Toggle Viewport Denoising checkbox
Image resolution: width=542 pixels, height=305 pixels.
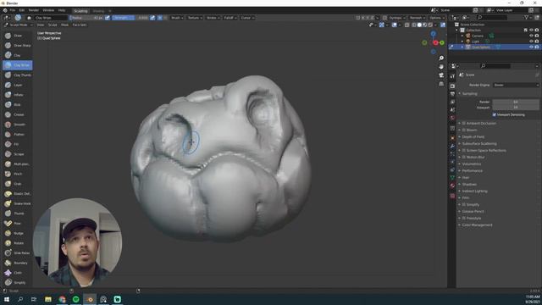[495, 115]
